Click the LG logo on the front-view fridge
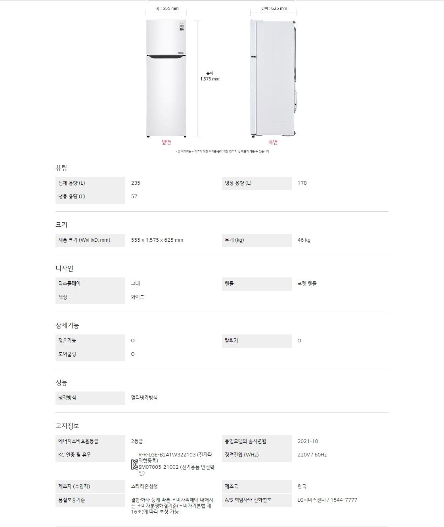 pyautogui.click(x=182, y=23)
